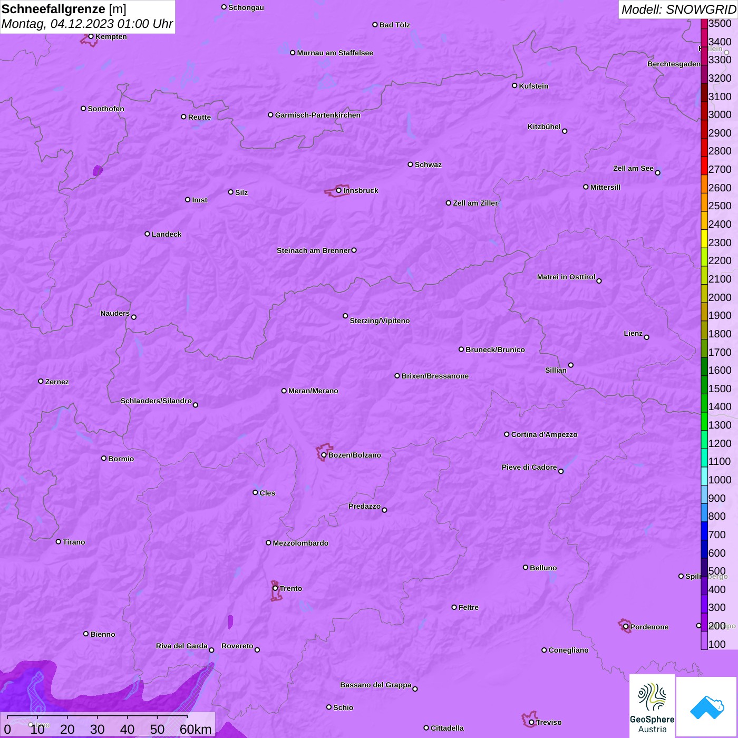Click the Mittersill label
This screenshot has height=738, width=738.
605,187
